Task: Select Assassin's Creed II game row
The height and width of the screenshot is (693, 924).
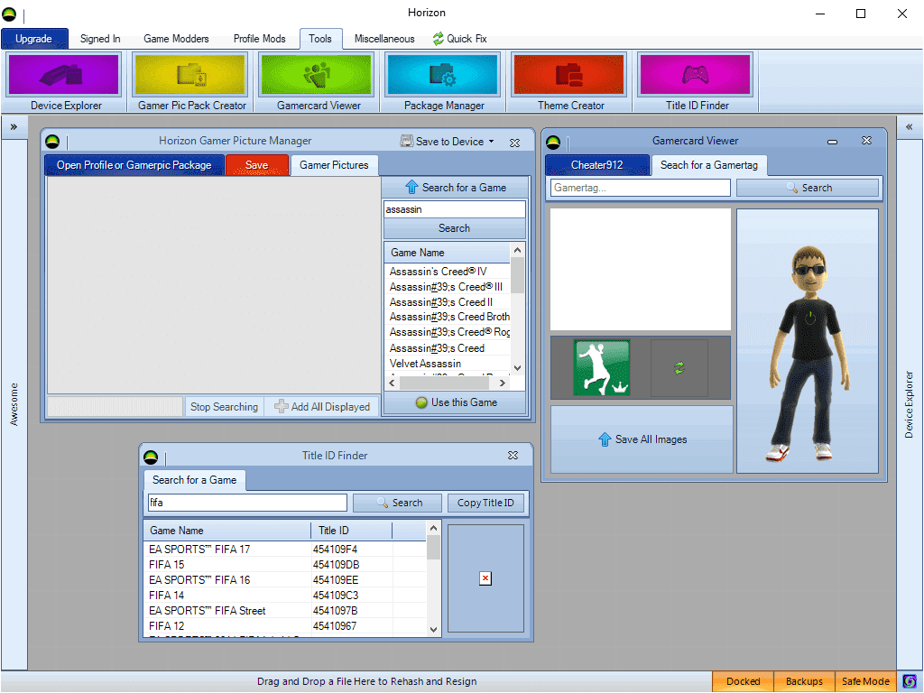Action: [x=448, y=302]
